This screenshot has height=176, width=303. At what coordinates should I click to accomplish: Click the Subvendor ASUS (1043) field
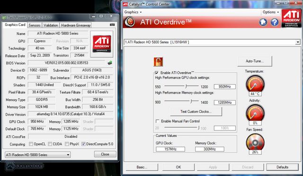[x=92, y=70]
